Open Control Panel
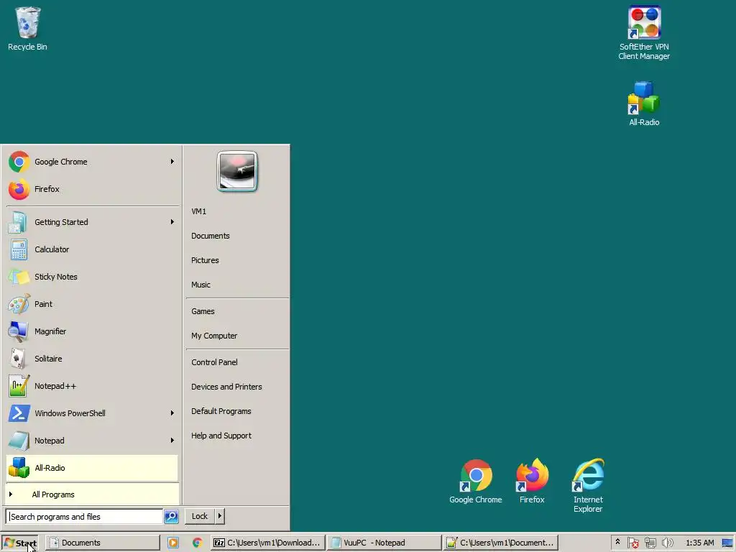This screenshot has height=552, width=736. coord(214,362)
